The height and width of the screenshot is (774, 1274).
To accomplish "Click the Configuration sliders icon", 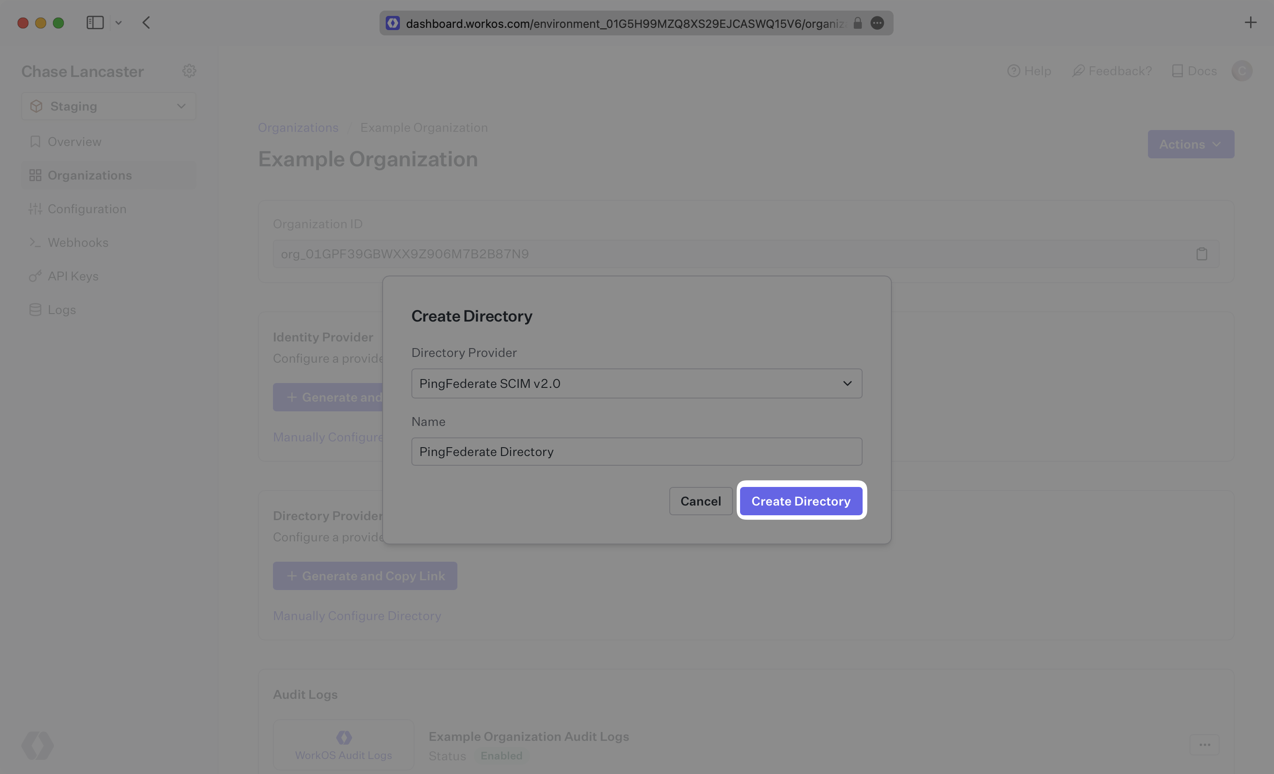I will pyautogui.click(x=35, y=208).
